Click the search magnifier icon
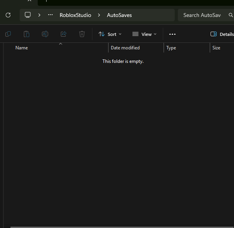Image resolution: width=234 pixels, height=228 pixels. tap(231, 15)
